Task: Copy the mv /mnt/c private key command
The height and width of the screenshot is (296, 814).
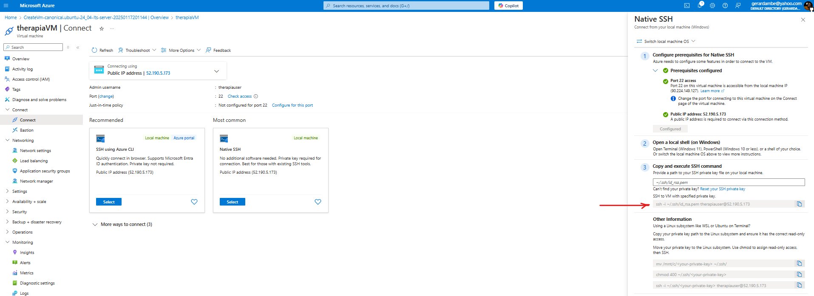Action: [x=799, y=264]
